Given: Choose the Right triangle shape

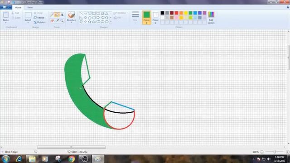Looking at the screenshot, I should pyautogui.click(x=81, y=18).
